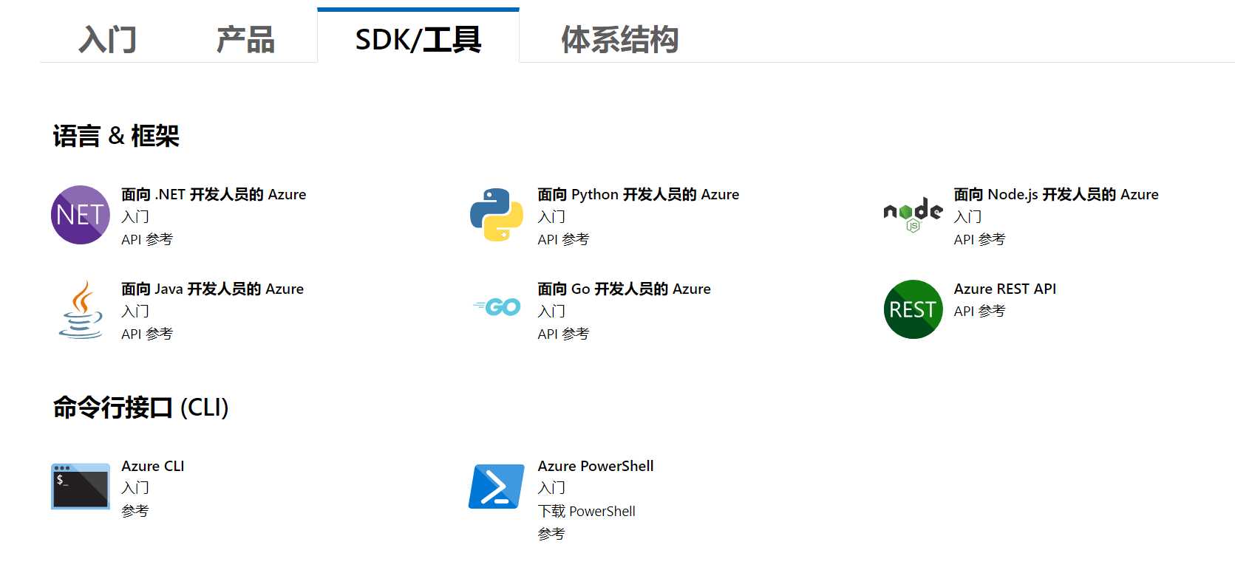Open 入门 under Node.js section
The height and width of the screenshot is (567, 1235).
[x=967, y=216]
